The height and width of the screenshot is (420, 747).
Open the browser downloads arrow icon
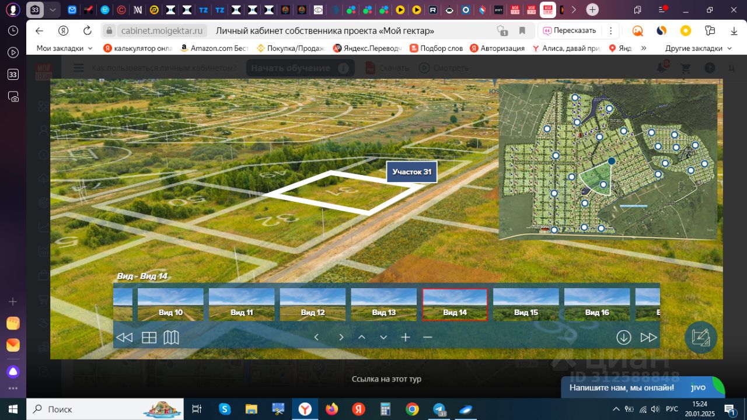tap(734, 31)
